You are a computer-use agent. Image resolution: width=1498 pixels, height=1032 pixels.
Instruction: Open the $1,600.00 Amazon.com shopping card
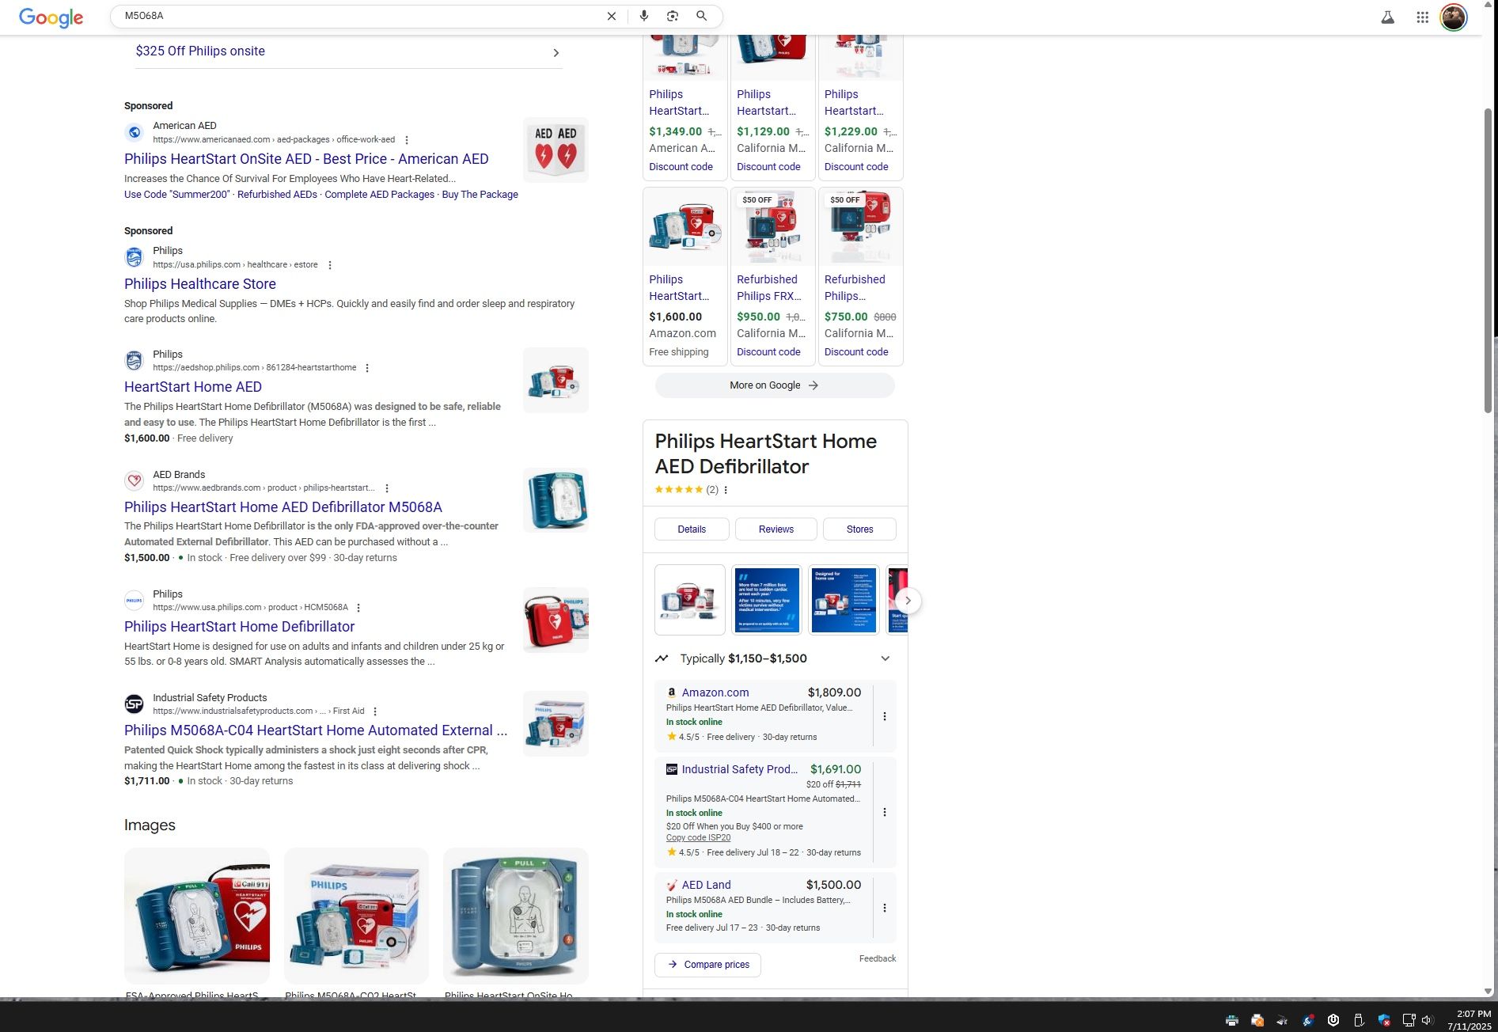(x=685, y=276)
